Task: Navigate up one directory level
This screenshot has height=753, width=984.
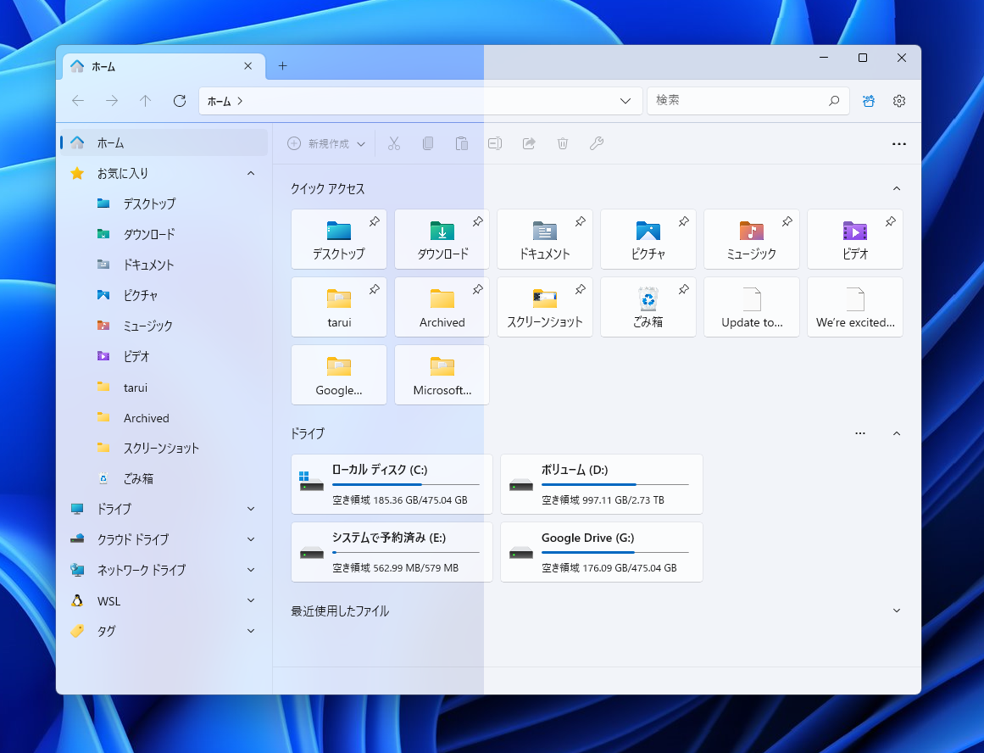Action: tap(146, 100)
